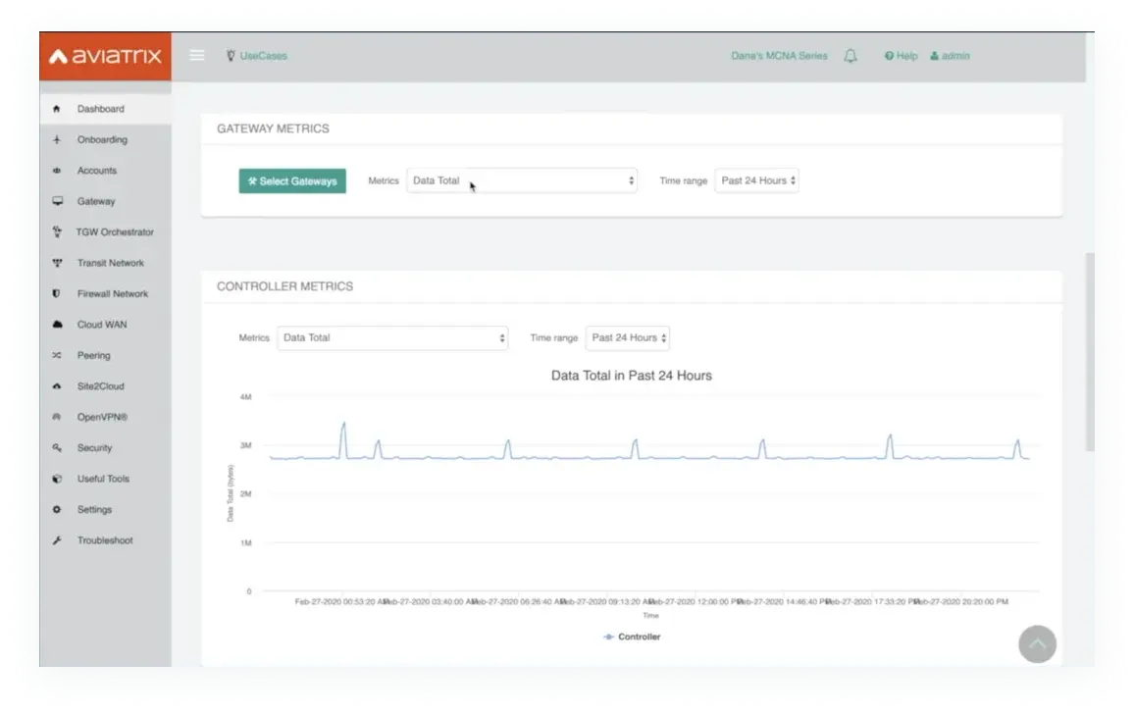This screenshot has width=1134, height=714.
Task: Click the Select Gateways button
Action: tap(292, 180)
